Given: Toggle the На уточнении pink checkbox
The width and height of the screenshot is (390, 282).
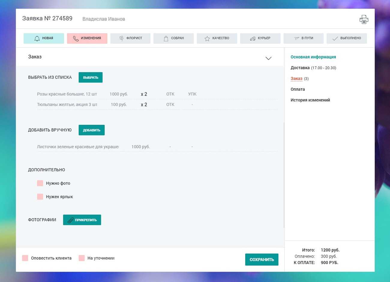Looking at the screenshot, I should pyautogui.click(x=82, y=258).
